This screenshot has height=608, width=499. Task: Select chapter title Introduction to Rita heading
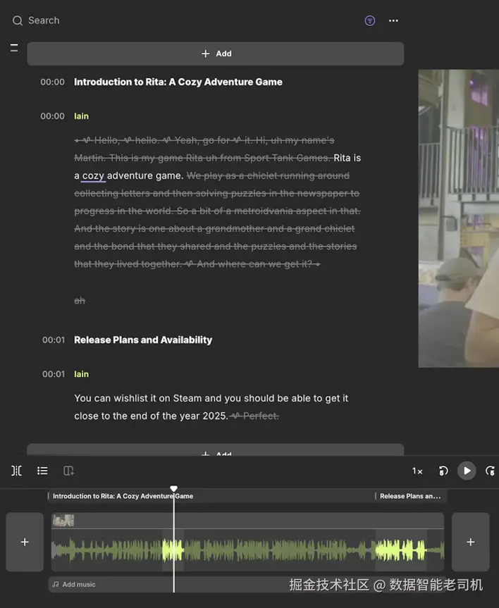(178, 82)
